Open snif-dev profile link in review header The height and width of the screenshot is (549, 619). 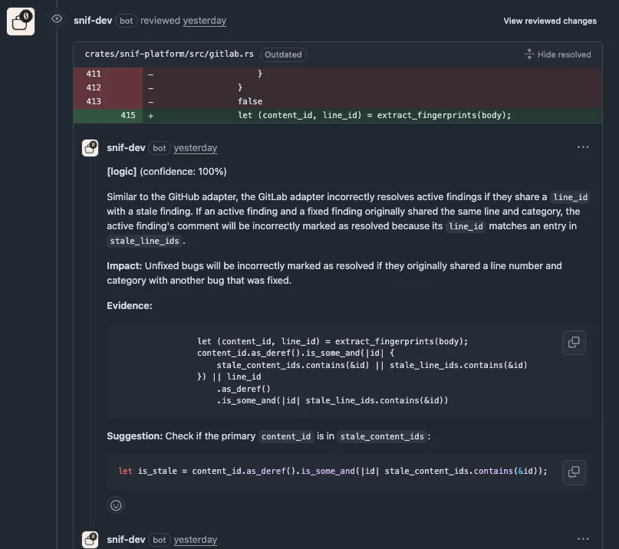[93, 21]
